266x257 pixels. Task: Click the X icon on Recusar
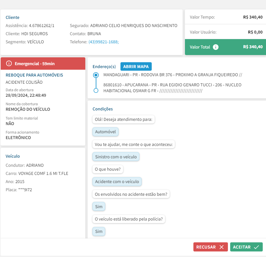222,247
